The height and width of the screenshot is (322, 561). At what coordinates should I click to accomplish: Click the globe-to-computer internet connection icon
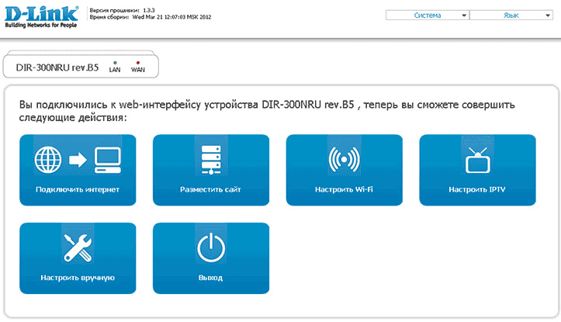[x=77, y=159]
